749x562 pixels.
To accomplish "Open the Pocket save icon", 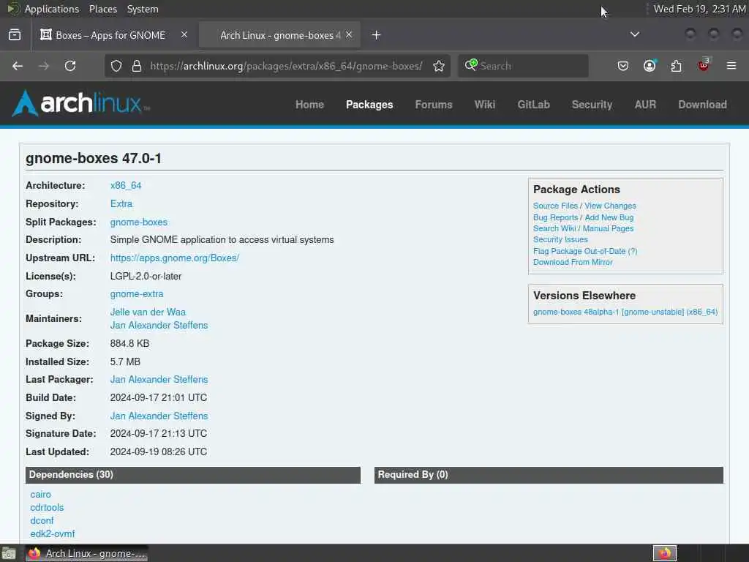I will click(623, 66).
